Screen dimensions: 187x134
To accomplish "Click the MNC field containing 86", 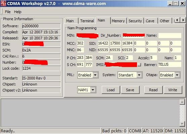I will click(80, 50).
